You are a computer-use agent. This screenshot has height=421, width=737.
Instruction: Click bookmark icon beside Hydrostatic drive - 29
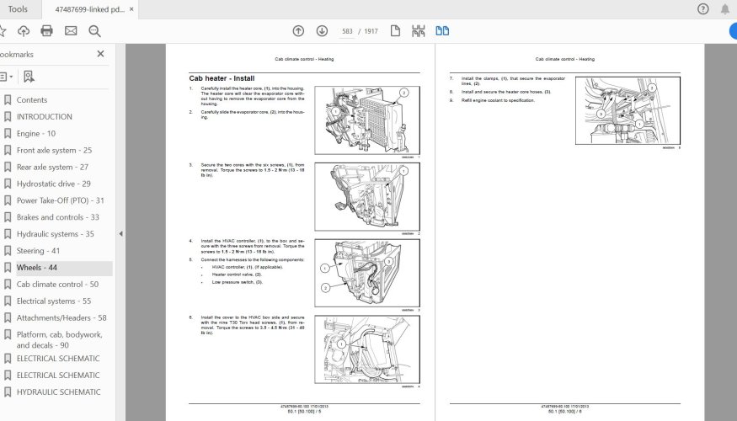(x=8, y=184)
